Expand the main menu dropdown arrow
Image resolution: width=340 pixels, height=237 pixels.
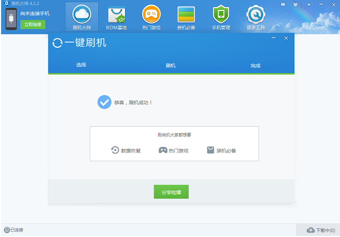point(309,4)
